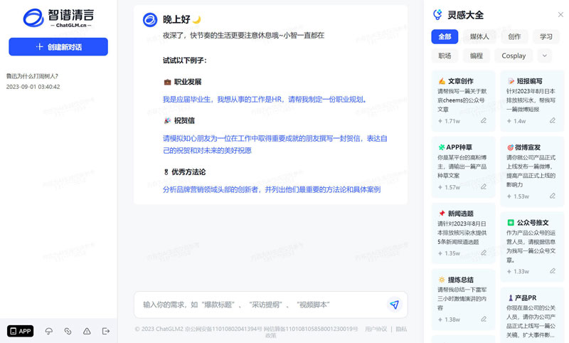Switch to the 媒体人 category tab
Image resolution: width=569 pixels, height=343 pixels.
pos(479,36)
